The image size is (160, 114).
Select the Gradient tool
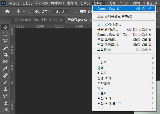5,110
